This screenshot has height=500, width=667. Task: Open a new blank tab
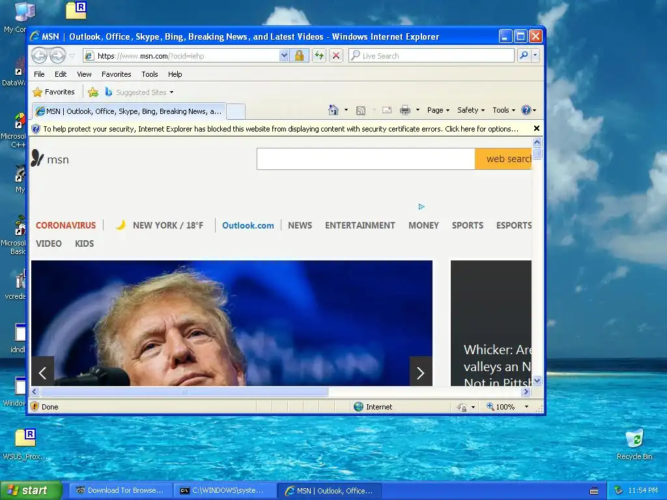pyautogui.click(x=236, y=111)
